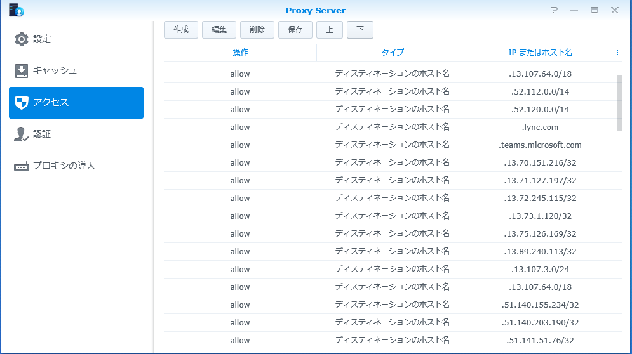Viewport: 632px width, 354px height.
Task: Click the rule list vertical scrollbar thumb
Action: point(619,103)
